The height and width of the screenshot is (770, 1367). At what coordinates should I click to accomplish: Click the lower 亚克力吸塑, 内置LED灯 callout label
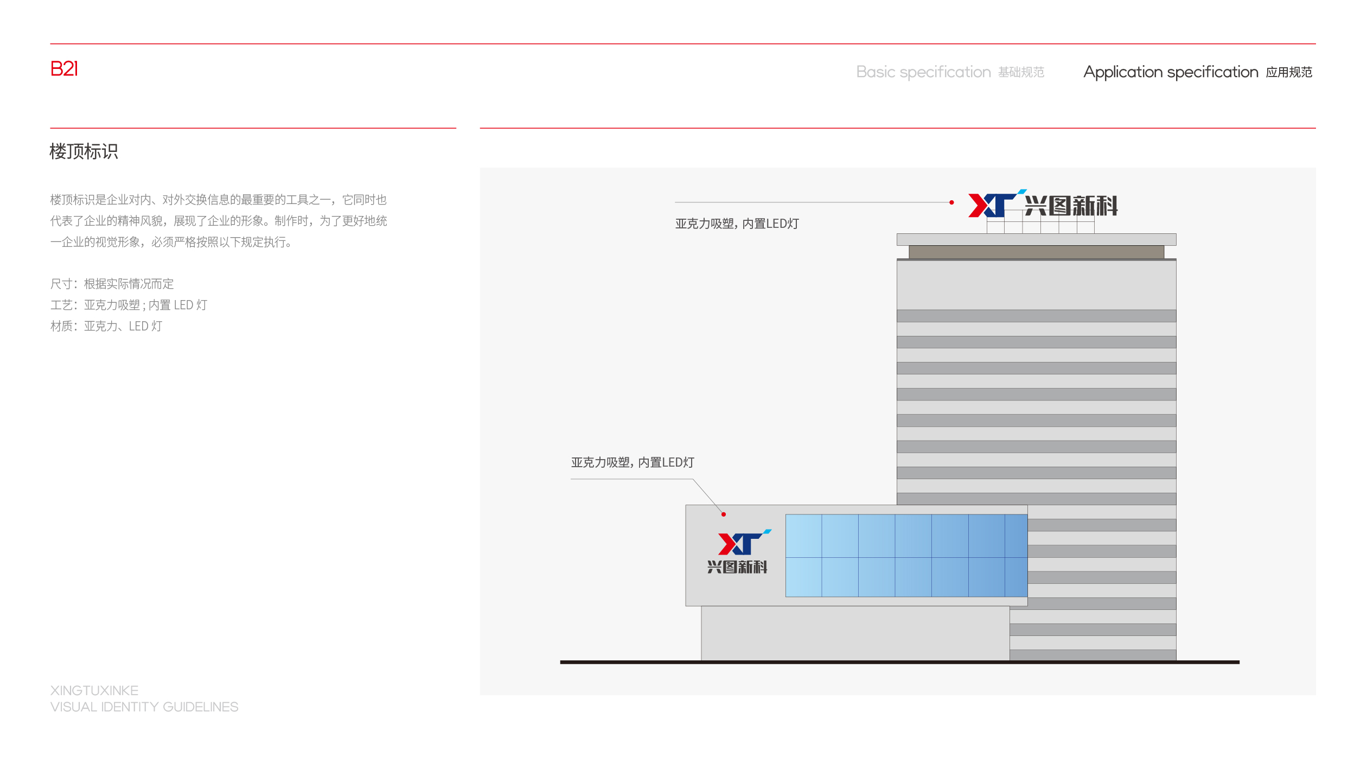[x=633, y=462]
